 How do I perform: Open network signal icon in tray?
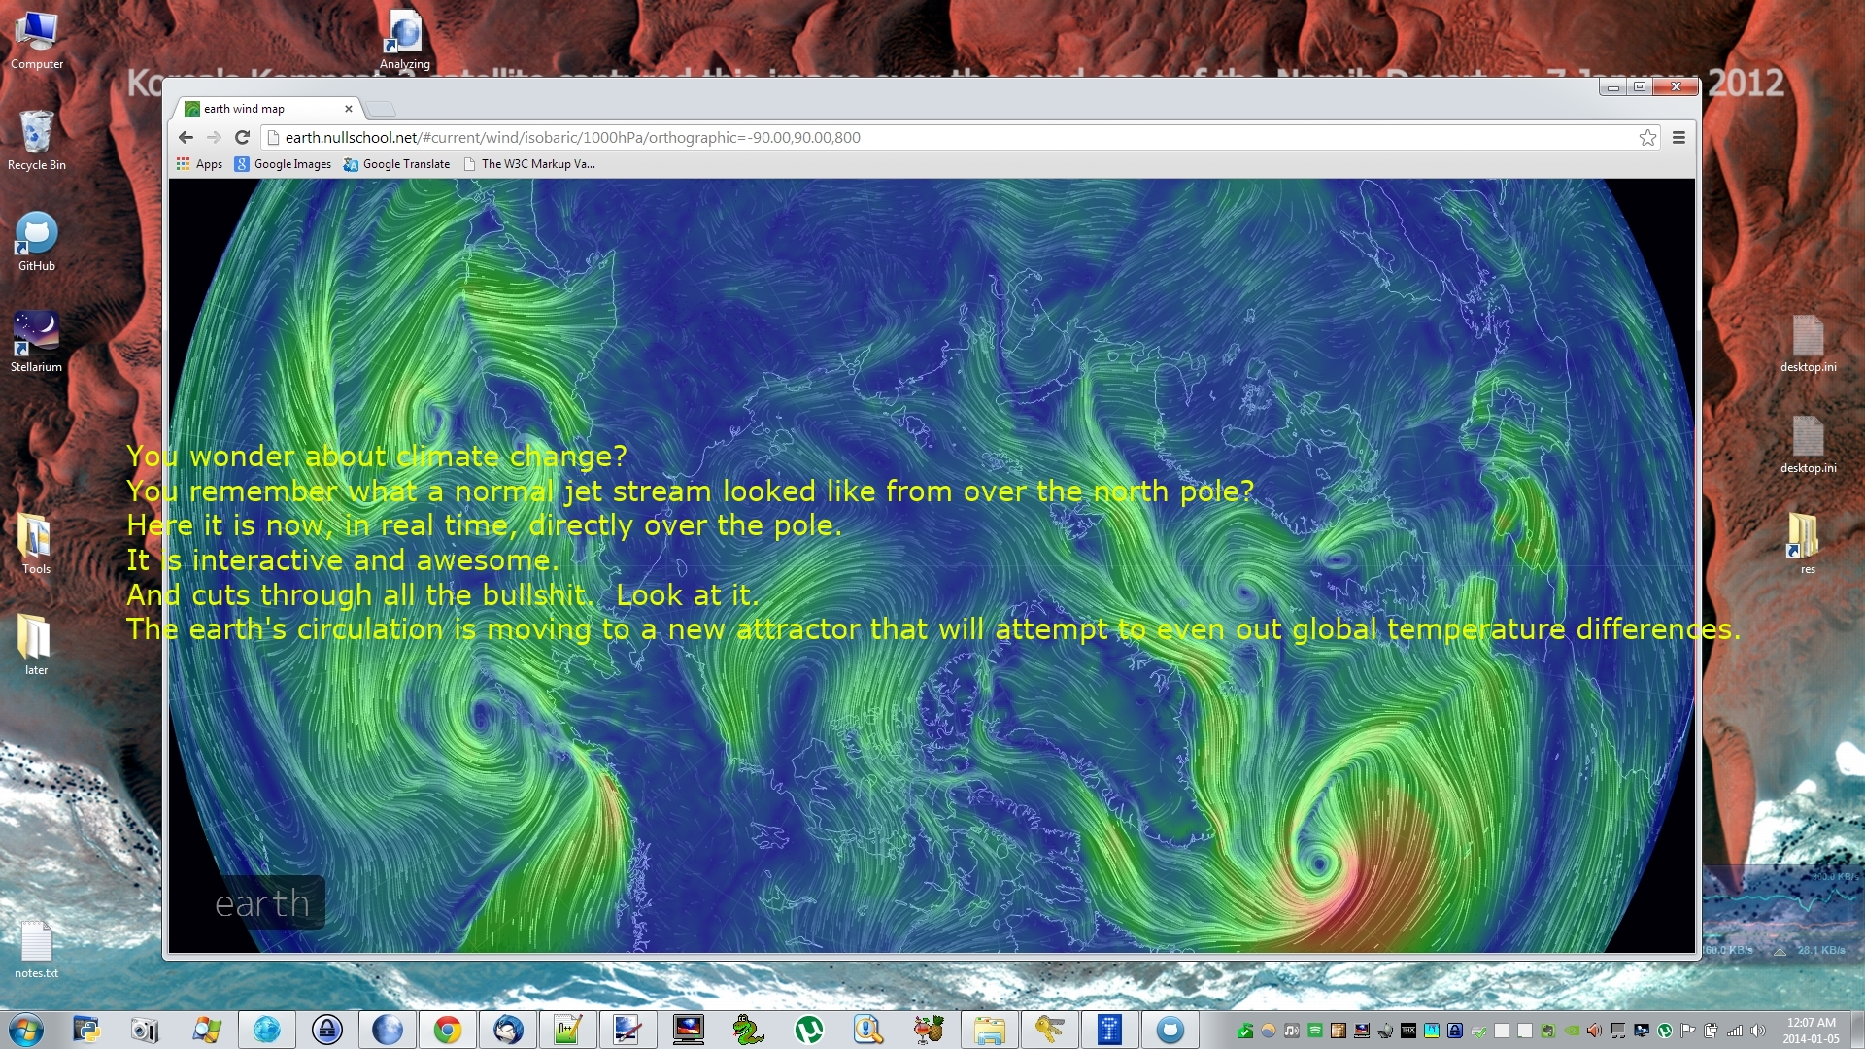tap(1735, 1031)
